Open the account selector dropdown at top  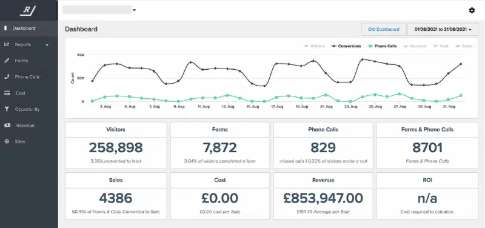coord(99,10)
